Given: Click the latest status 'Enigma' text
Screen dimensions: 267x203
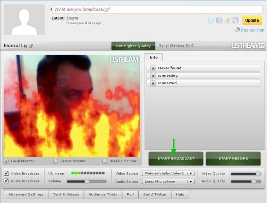Looking at the screenshot, I should coord(73,18).
